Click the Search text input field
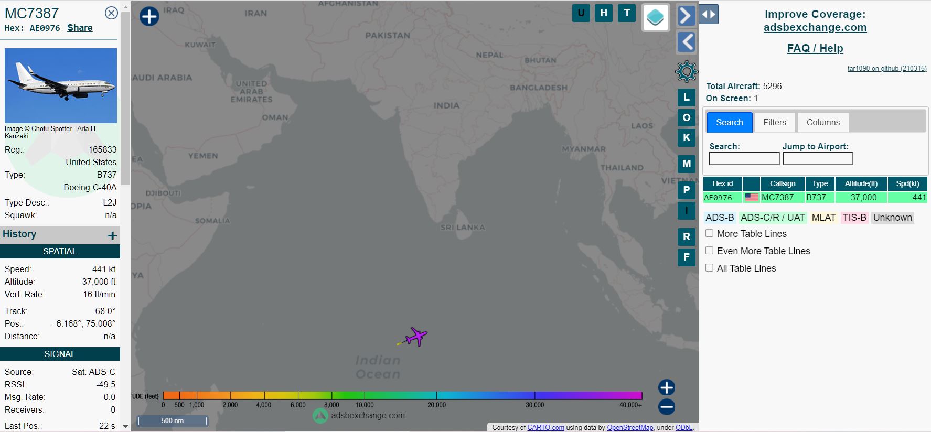Viewport: 931px width, 432px height. (744, 158)
